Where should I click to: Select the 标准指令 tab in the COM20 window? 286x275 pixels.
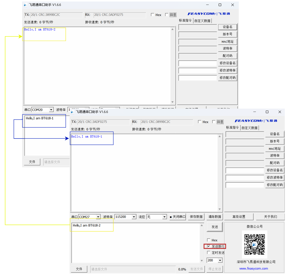185,21
